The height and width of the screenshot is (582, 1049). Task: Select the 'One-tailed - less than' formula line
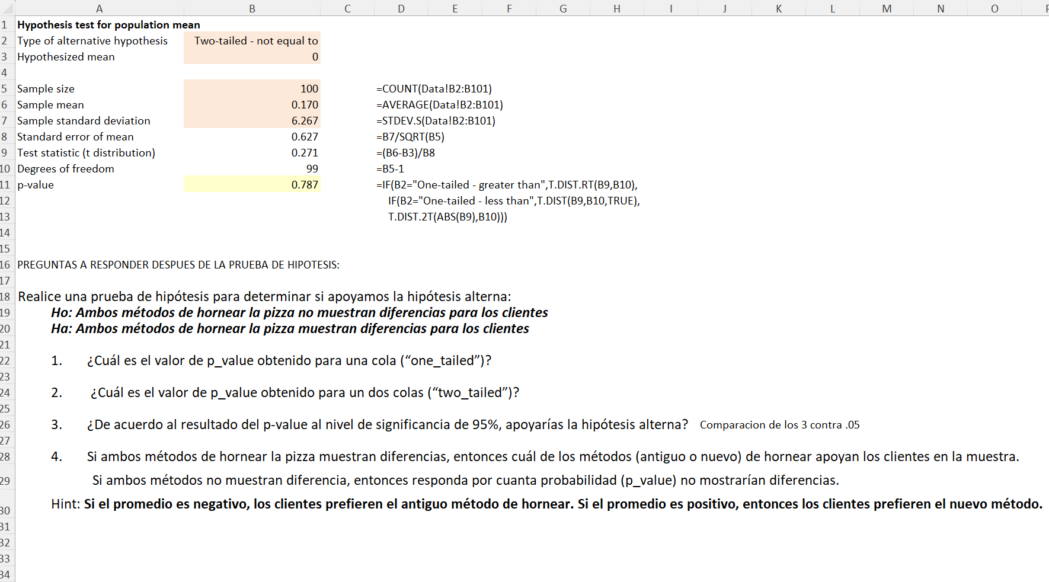tap(514, 201)
